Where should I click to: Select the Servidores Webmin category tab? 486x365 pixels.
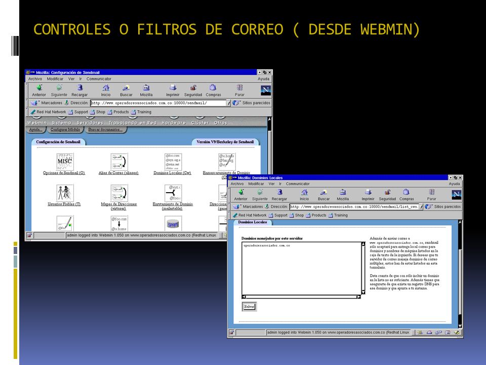[x=90, y=123]
